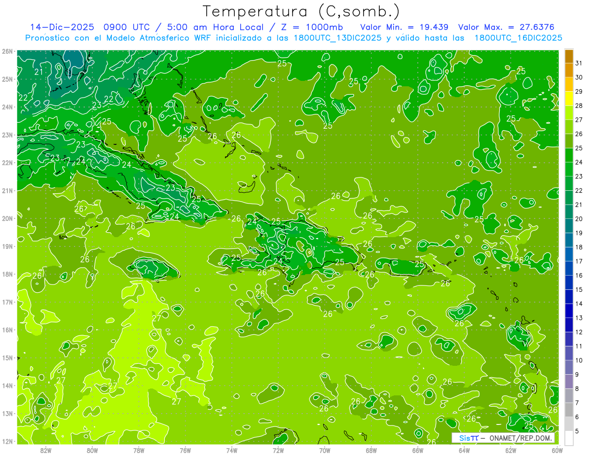The image size is (592, 457).
Task: Select the 68W longitude axis label
Action: click(x=371, y=451)
